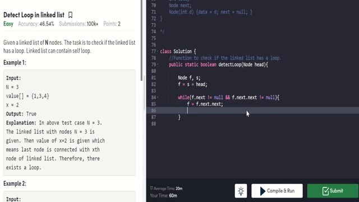Click the detectLoop method signature line
Viewport: 359px width, 202px height.
tap(218, 65)
